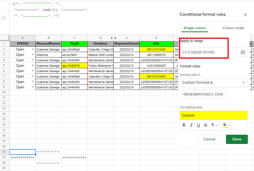
Task: Select yellow AB1131018455 cell in row 2
Action: pyautogui.click(x=156, y=49)
